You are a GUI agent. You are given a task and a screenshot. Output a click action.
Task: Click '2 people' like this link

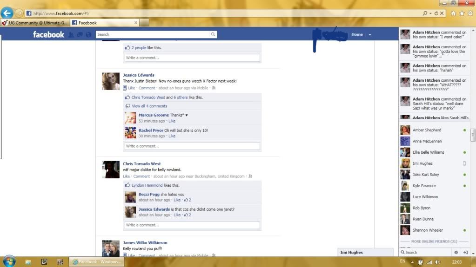click(139, 47)
